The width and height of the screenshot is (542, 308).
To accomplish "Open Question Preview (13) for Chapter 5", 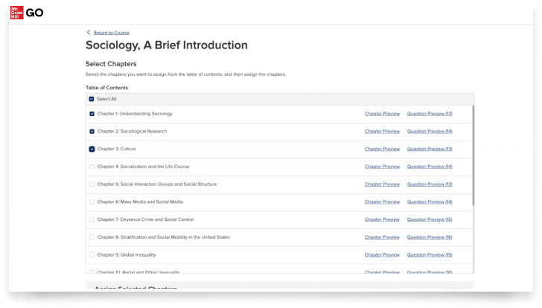I will tap(430, 184).
